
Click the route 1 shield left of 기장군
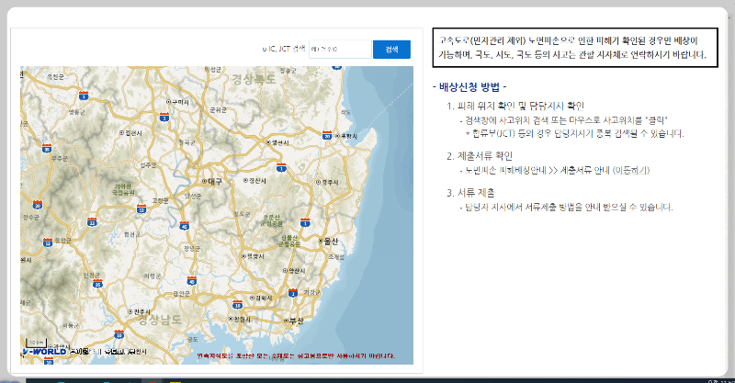[x=293, y=293]
